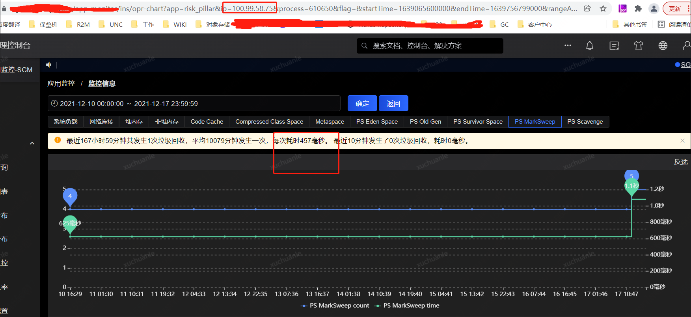Switch to the Metaspace tab
The width and height of the screenshot is (691, 317).
[330, 122]
